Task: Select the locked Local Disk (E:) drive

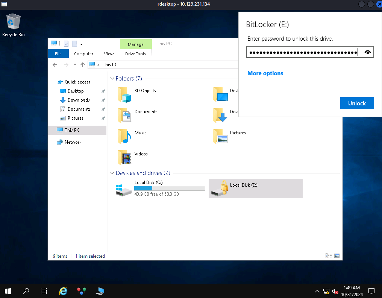Action: click(x=256, y=189)
